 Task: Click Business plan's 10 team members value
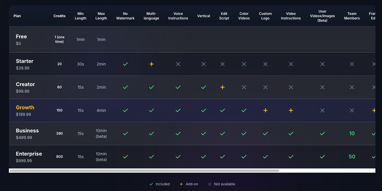click(352, 134)
